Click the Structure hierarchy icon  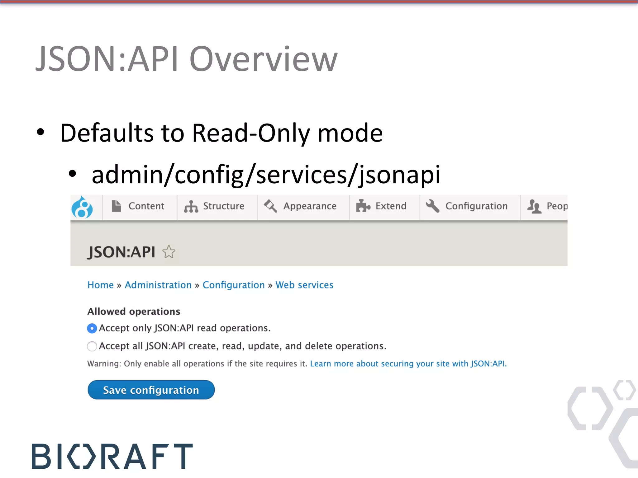click(x=191, y=206)
